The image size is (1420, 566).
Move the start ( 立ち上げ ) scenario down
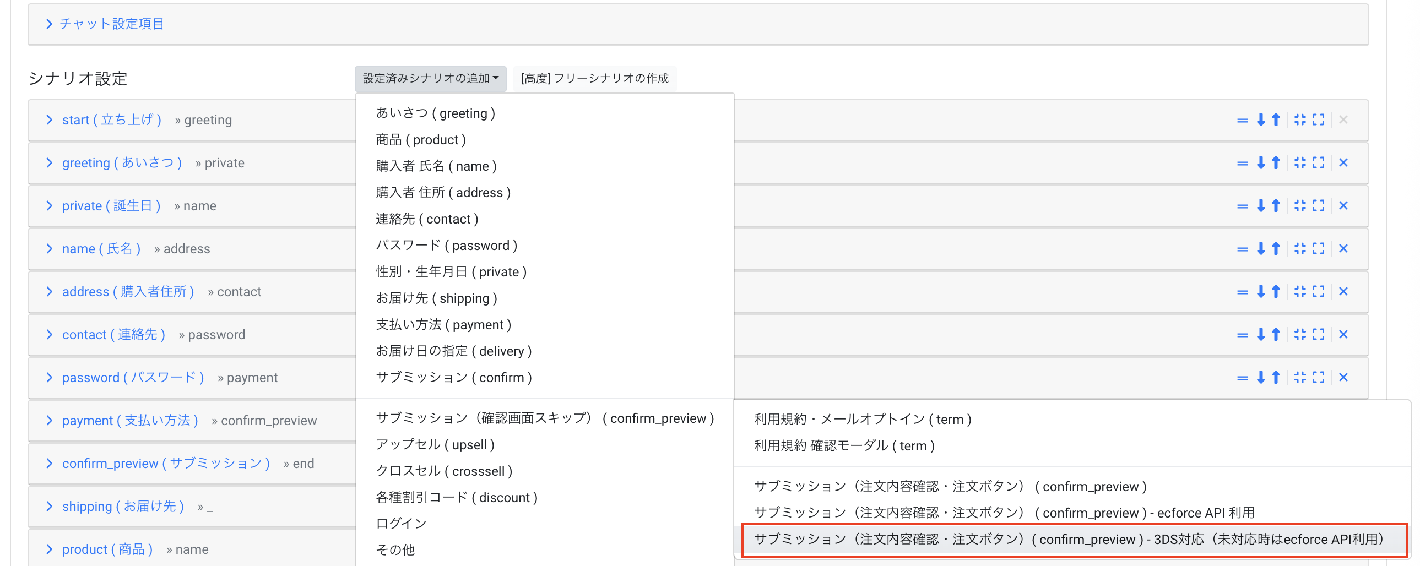pyautogui.click(x=1261, y=119)
